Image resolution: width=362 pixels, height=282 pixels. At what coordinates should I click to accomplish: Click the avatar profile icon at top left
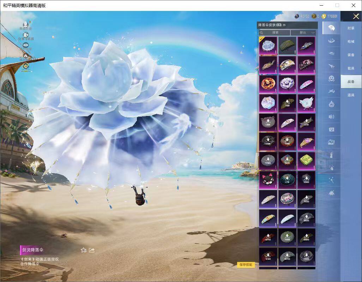tap(26, 24)
